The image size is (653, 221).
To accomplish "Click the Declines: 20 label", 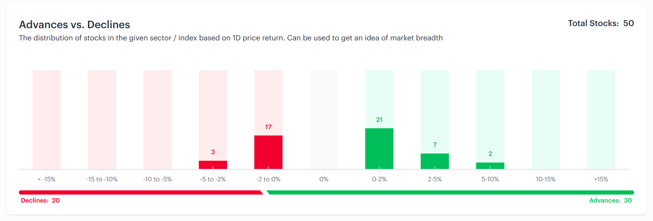I will pyautogui.click(x=40, y=200).
